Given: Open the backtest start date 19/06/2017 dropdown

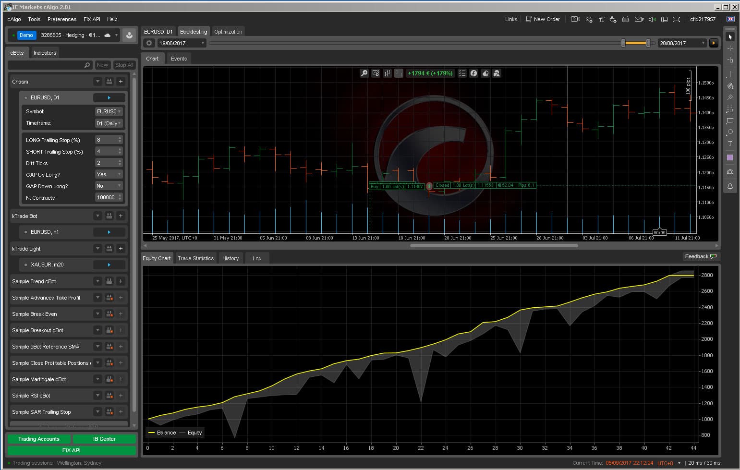Looking at the screenshot, I should click(182, 43).
